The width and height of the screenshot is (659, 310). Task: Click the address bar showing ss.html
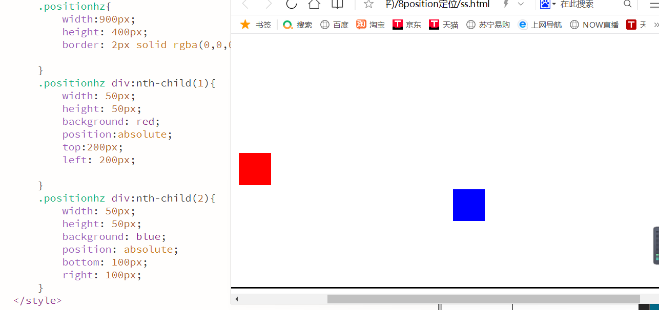pyautogui.click(x=438, y=4)
